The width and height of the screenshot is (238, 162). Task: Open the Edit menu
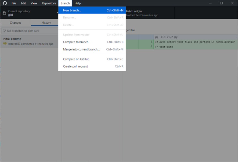point(23,3)
